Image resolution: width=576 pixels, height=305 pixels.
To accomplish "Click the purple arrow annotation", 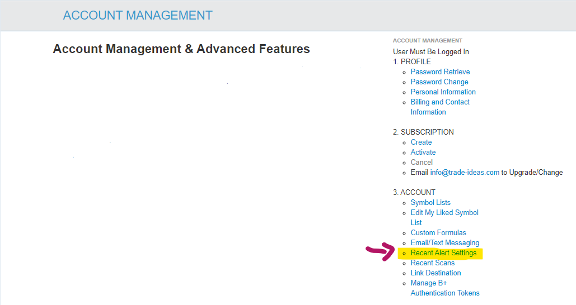I will tap(380, 252).
